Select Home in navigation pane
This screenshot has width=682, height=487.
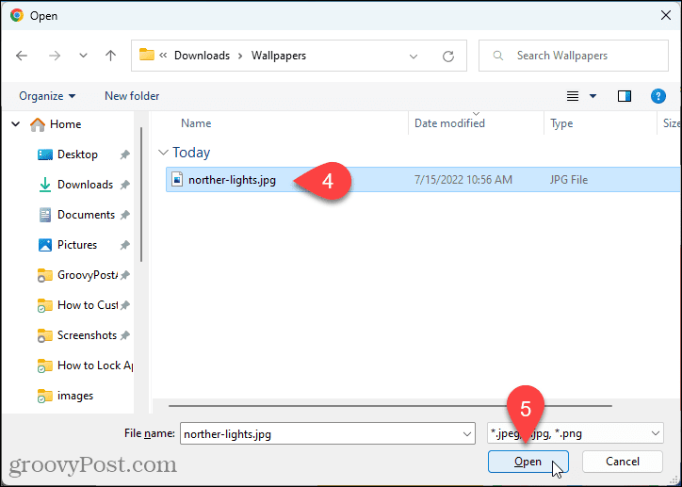[56, 124]
